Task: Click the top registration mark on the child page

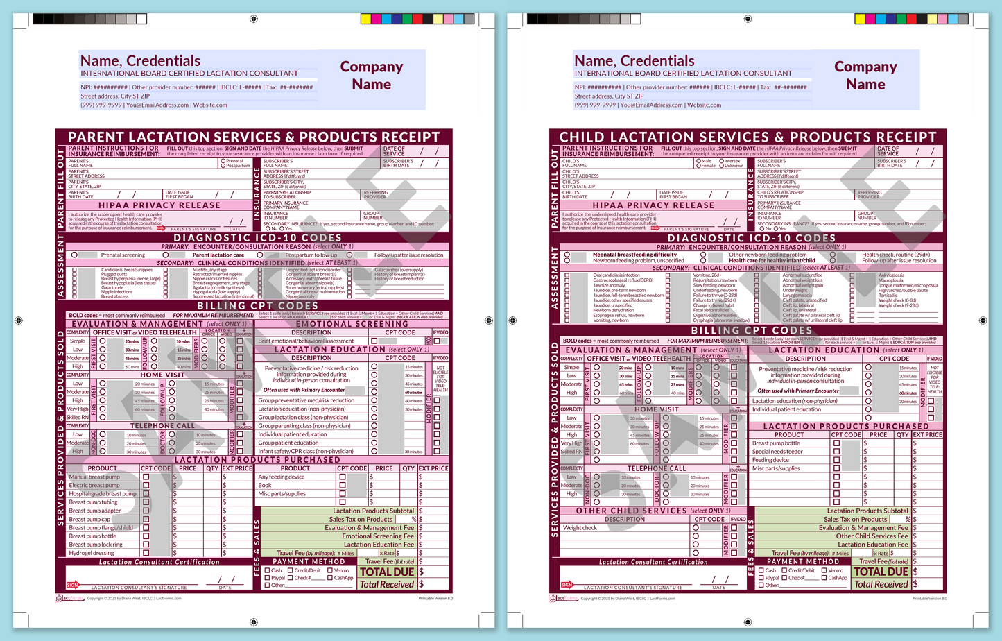Action: click(748, 19)
